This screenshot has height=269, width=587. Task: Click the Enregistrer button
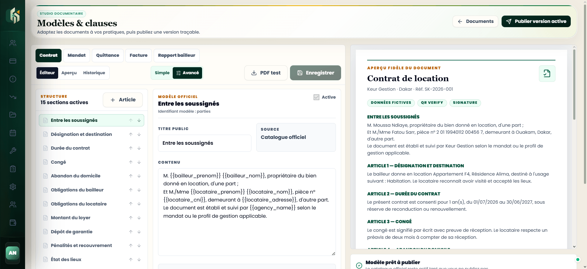(315, 73)
